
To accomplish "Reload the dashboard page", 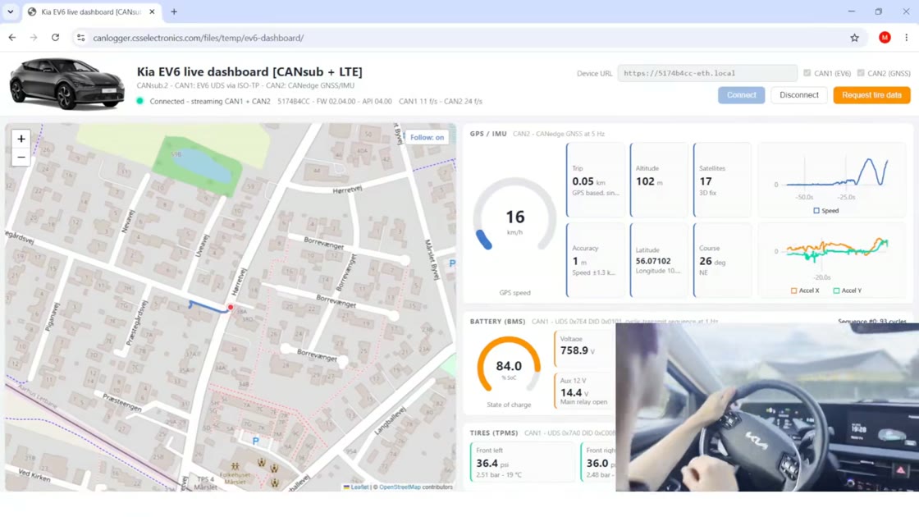I will [x=55, y=38].
